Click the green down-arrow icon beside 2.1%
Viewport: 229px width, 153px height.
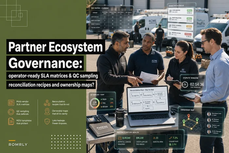pos(170,144)
